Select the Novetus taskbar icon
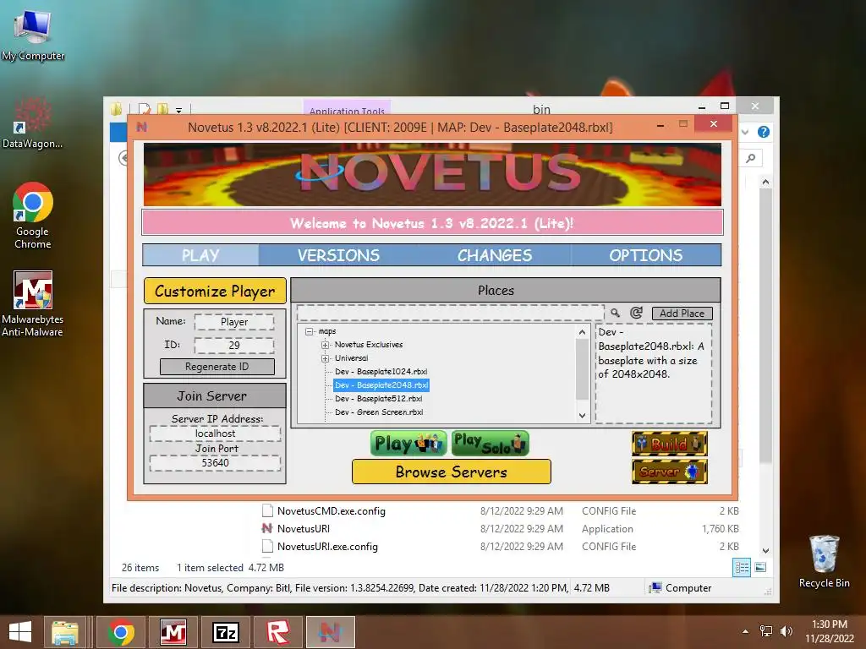The image size is (866, 649). pos(331,632)
